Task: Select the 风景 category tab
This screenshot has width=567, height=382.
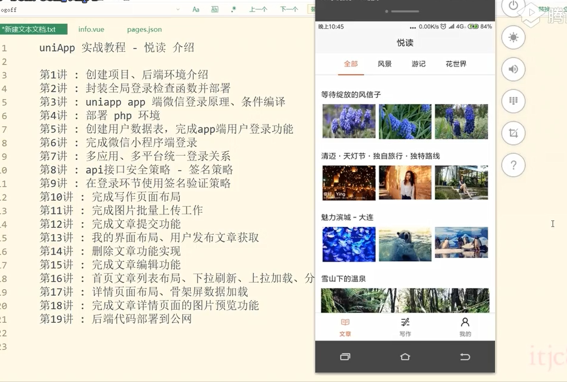Action: click(385, 64)
